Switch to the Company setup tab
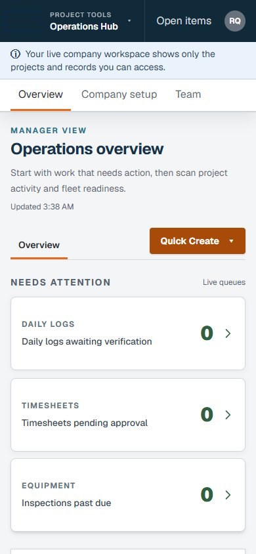 [x=119, y=95]
